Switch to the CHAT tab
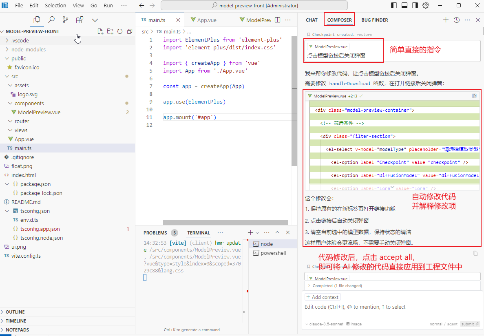484x336 pixels. point(312,20)
